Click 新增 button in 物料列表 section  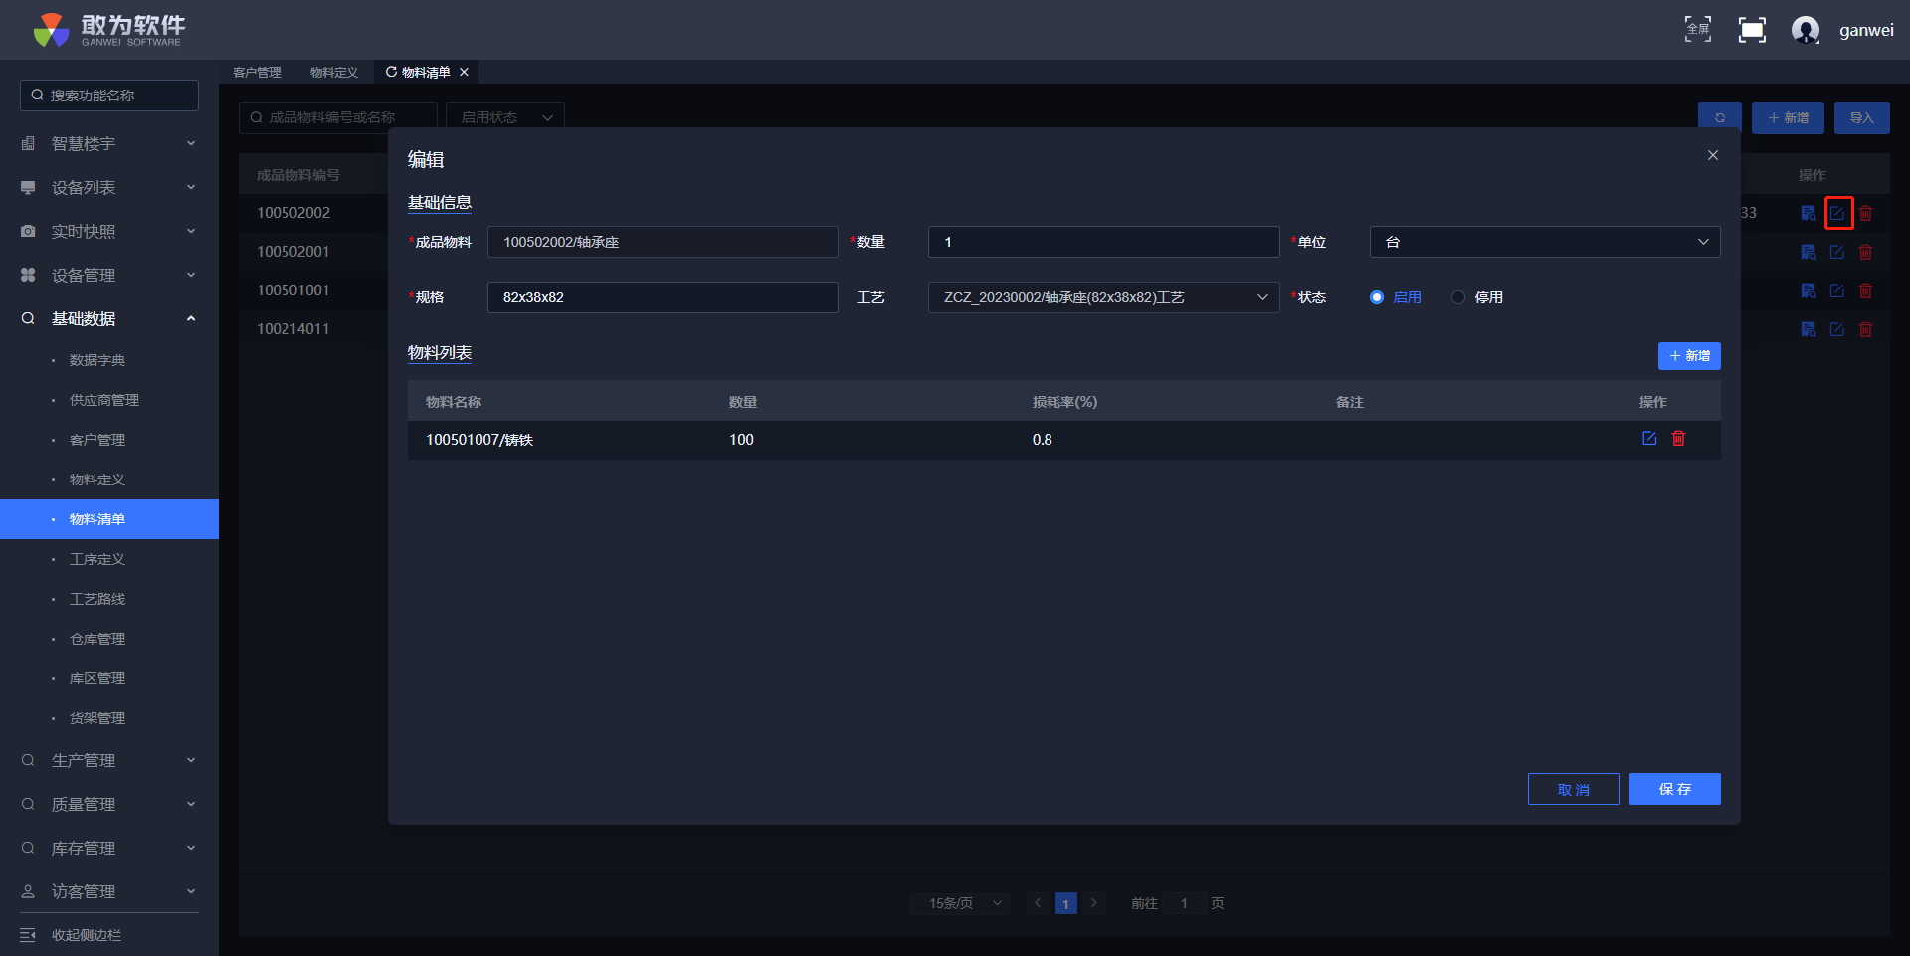(x=1688, y=356)
